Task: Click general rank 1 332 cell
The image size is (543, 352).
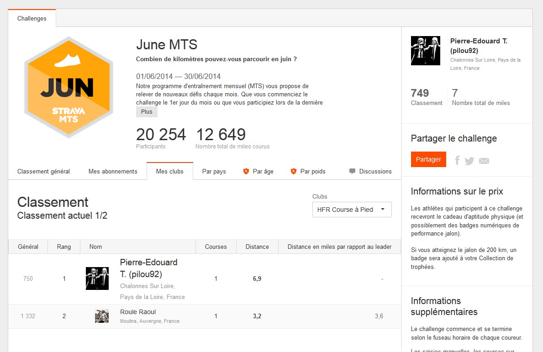Action: point(28,316)
